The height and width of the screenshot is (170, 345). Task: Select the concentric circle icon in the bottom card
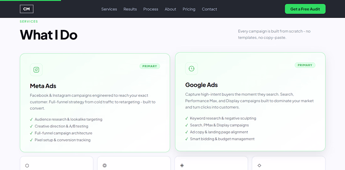[x=104, y=166]
